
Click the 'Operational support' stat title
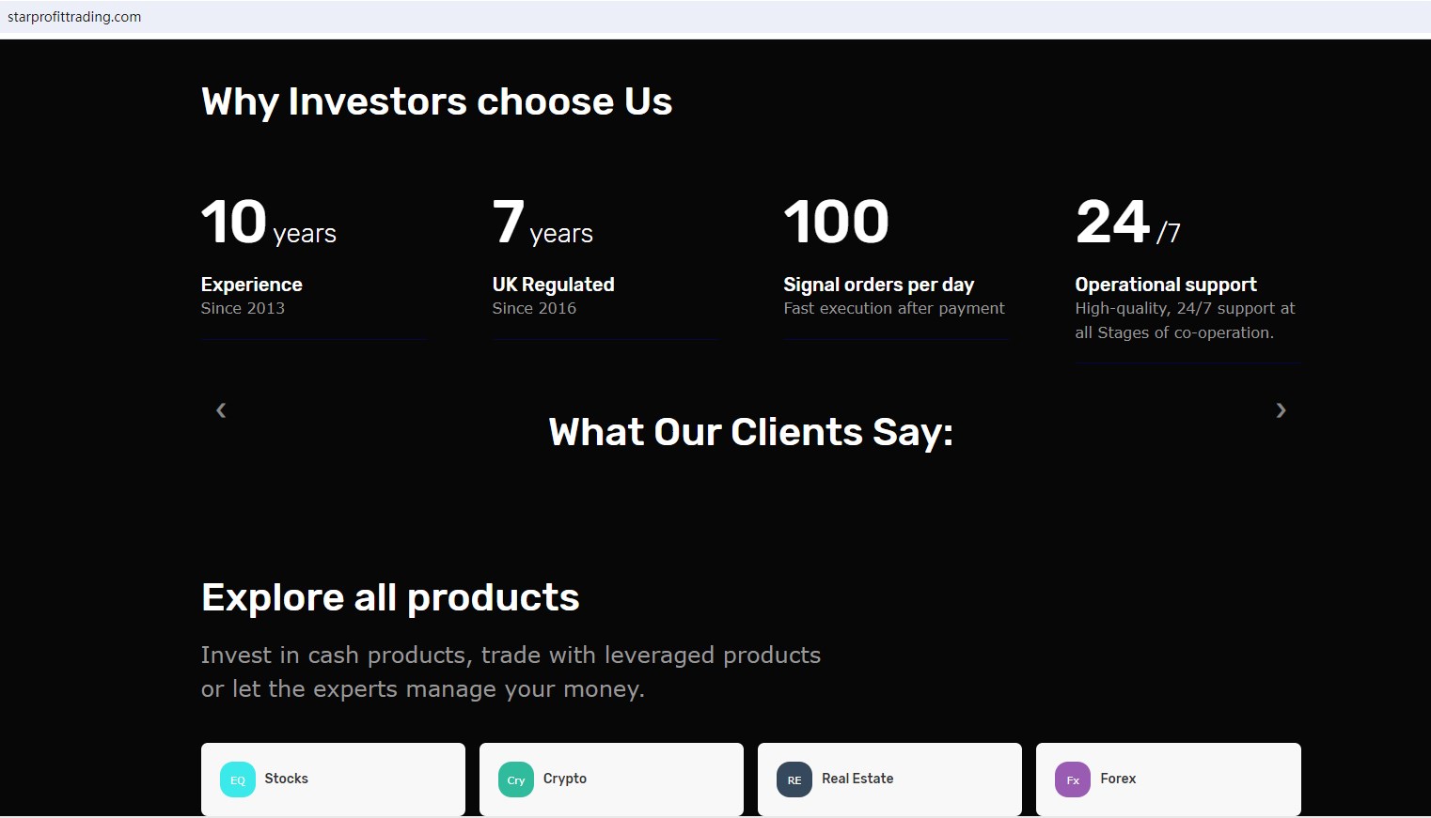click(1165, 285)
